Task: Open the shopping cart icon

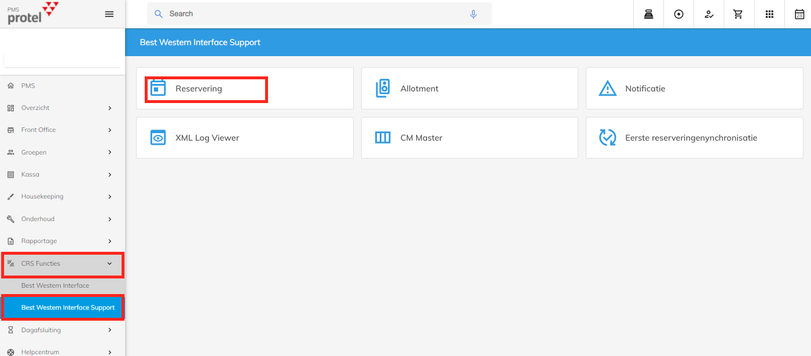Action: (738, 14)
